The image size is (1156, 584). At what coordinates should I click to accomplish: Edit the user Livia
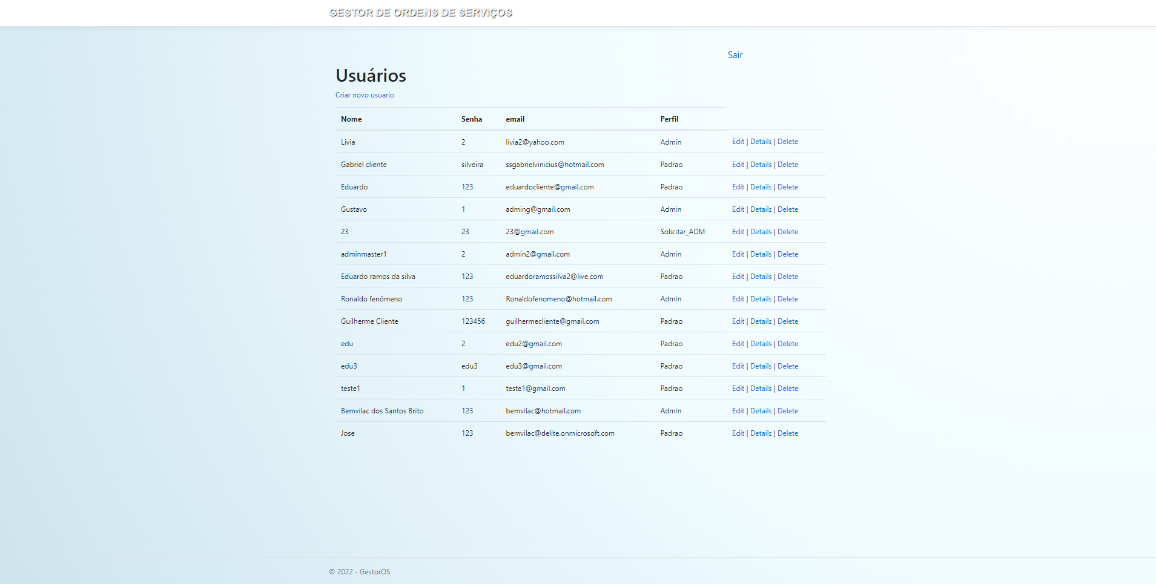pyautogui.click(x=738, y=142)
